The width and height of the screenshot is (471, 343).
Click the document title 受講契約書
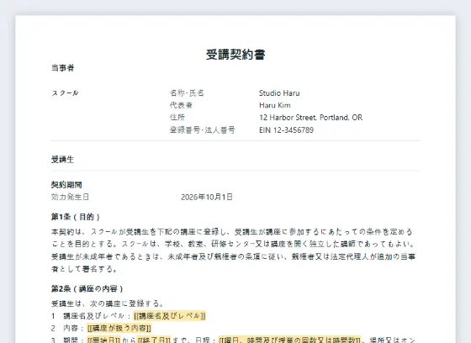click(235, 55)
